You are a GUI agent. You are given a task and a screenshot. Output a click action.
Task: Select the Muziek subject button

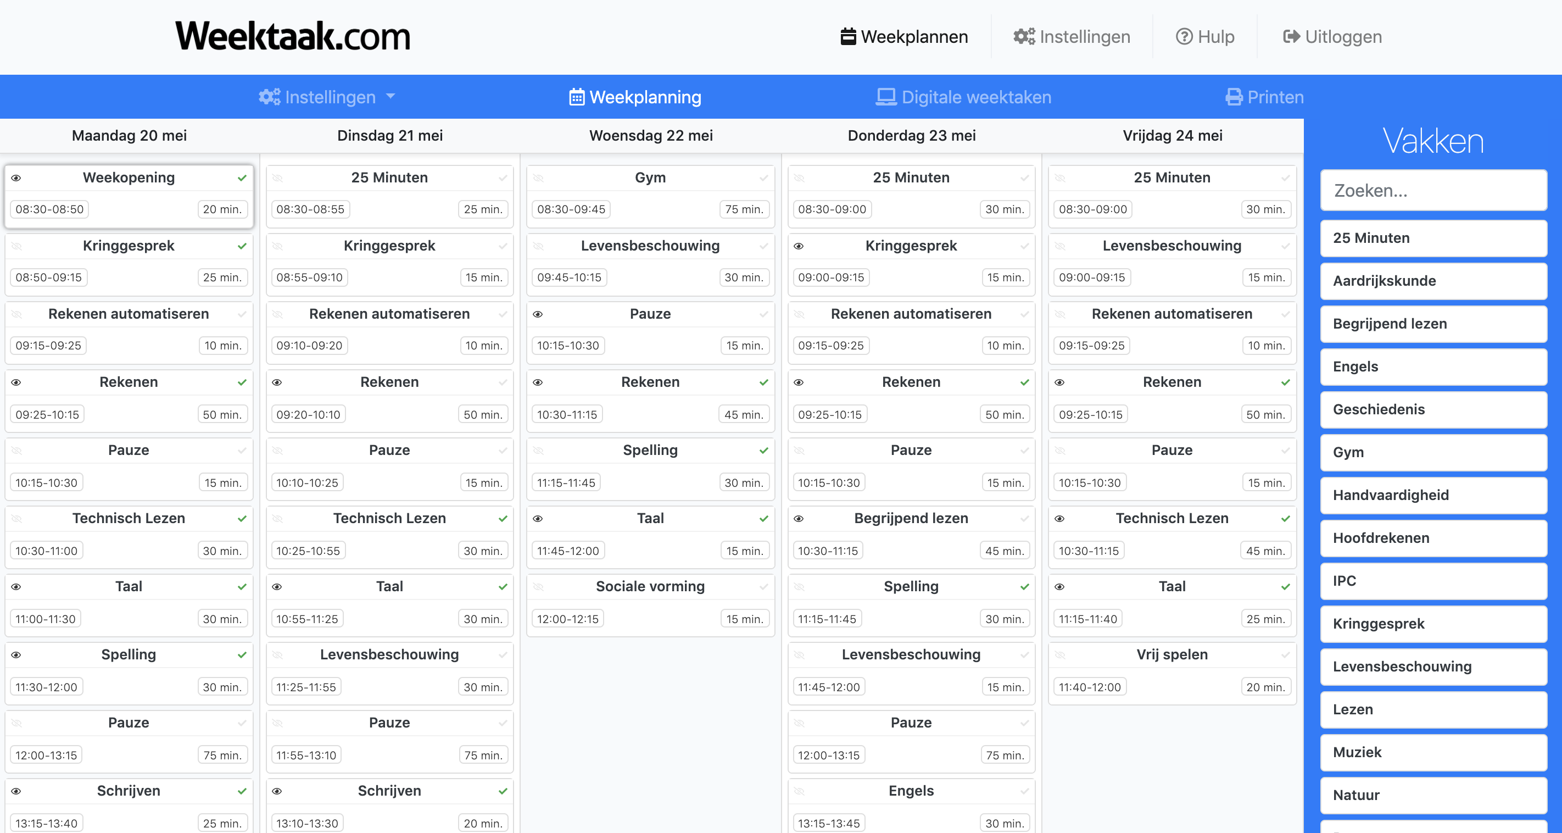[x=1433, y=753]
